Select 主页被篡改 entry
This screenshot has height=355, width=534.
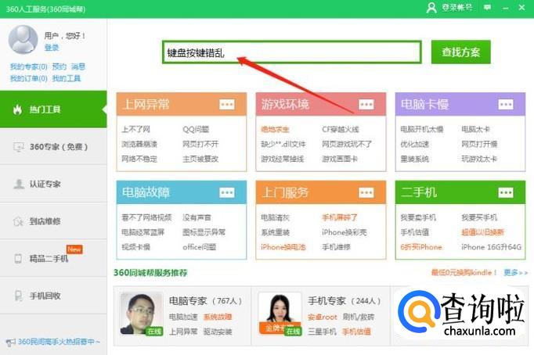pyautogui.click(x=200, y=159)
